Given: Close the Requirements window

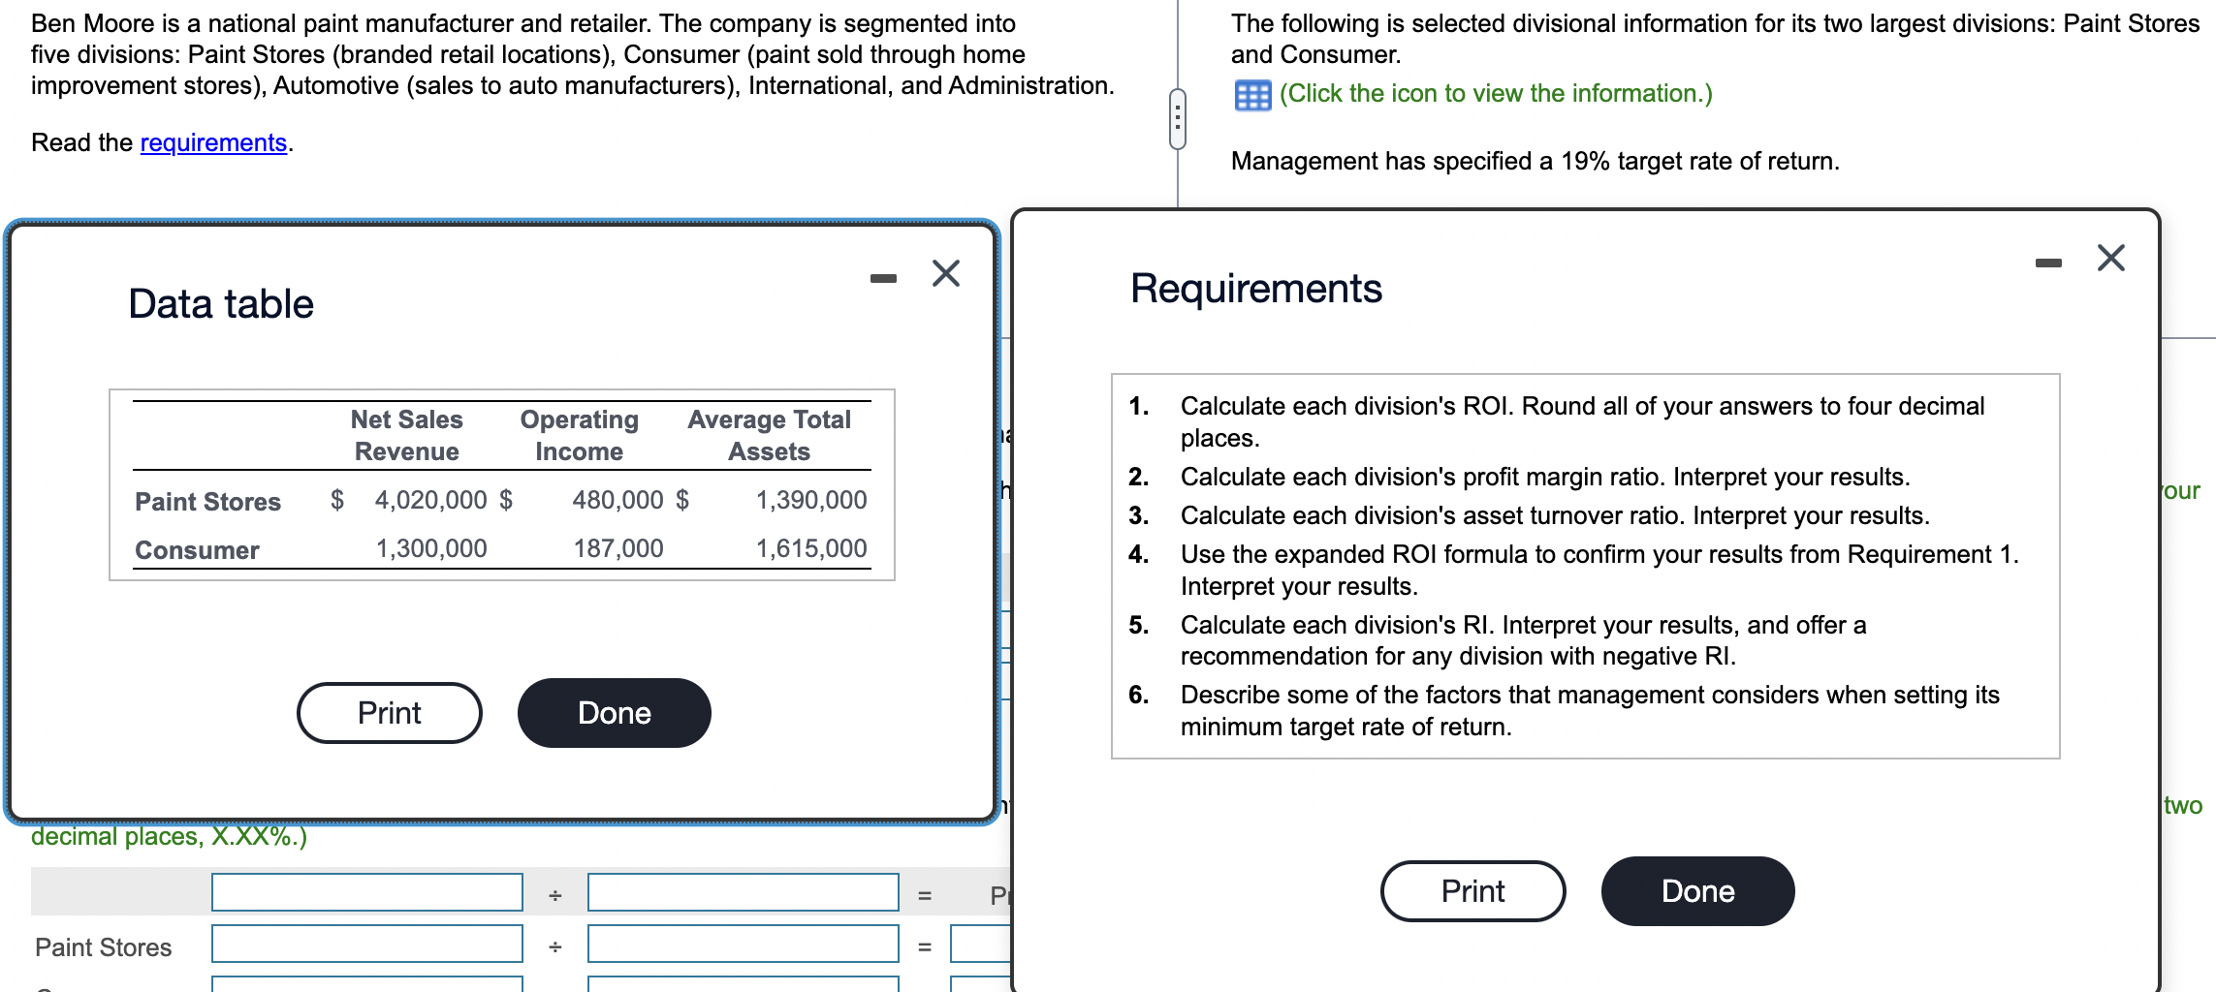Looking at the screenshot, I should click(x=2110, y=258).
